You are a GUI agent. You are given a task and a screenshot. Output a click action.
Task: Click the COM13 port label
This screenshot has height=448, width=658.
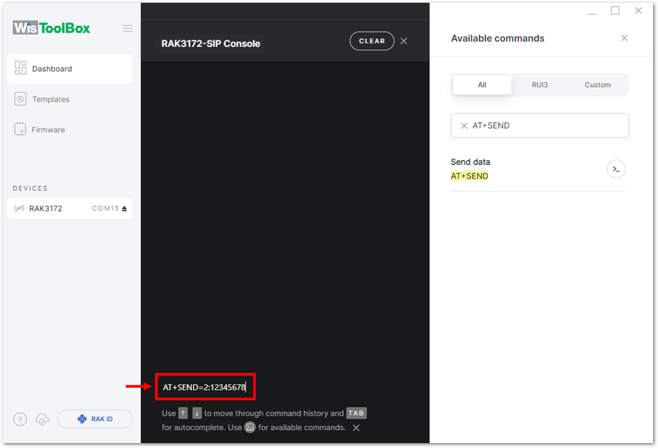click(x=106, y=208)
